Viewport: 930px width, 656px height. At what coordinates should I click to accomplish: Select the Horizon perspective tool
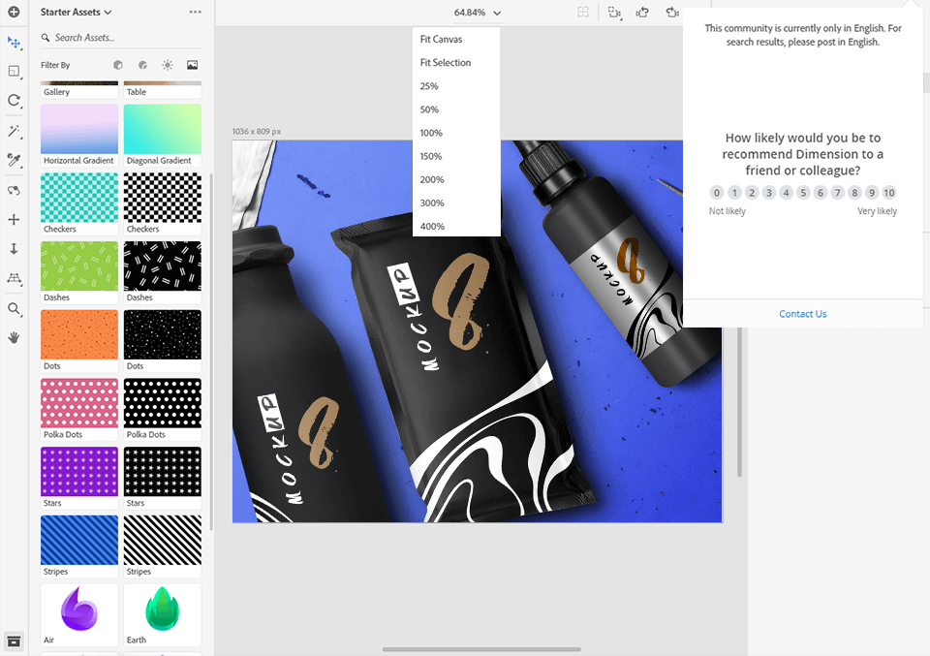14,278
